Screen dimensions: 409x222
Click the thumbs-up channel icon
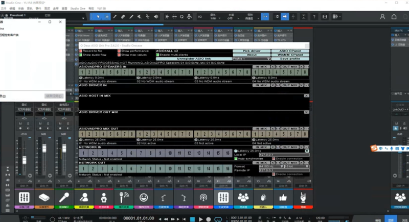tap(283, 197)
